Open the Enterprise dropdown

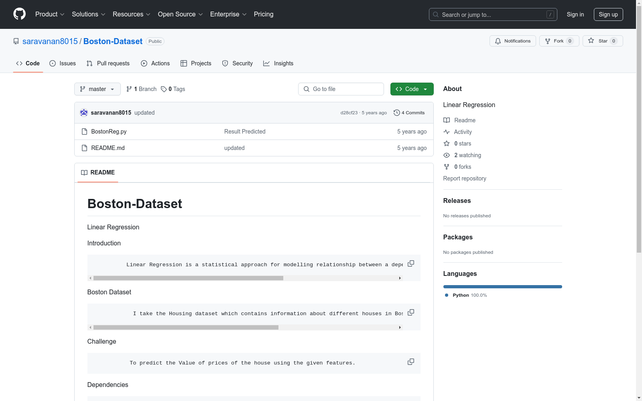point(228,14)
